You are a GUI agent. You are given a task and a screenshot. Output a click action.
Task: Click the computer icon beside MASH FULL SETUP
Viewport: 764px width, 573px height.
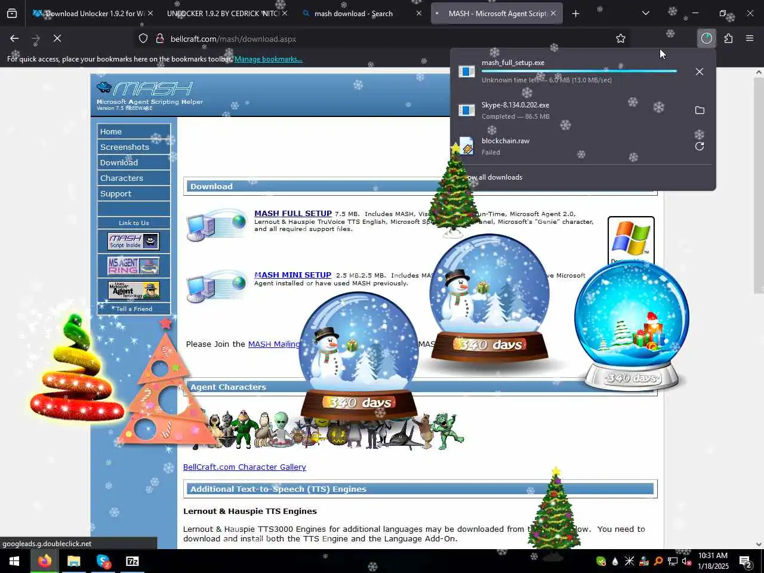coord(215,224)
